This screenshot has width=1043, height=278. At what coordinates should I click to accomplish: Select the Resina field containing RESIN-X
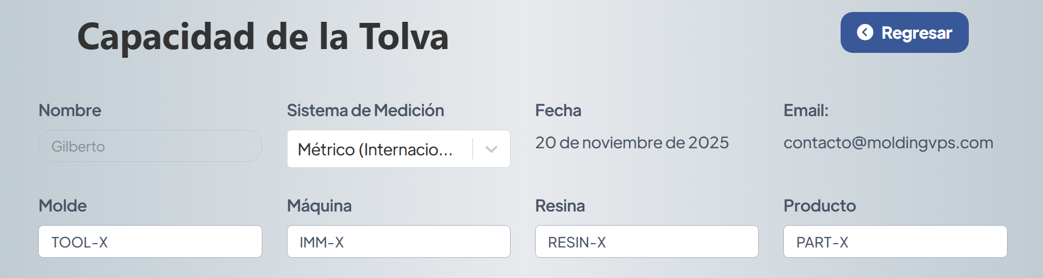pos(646,241)
